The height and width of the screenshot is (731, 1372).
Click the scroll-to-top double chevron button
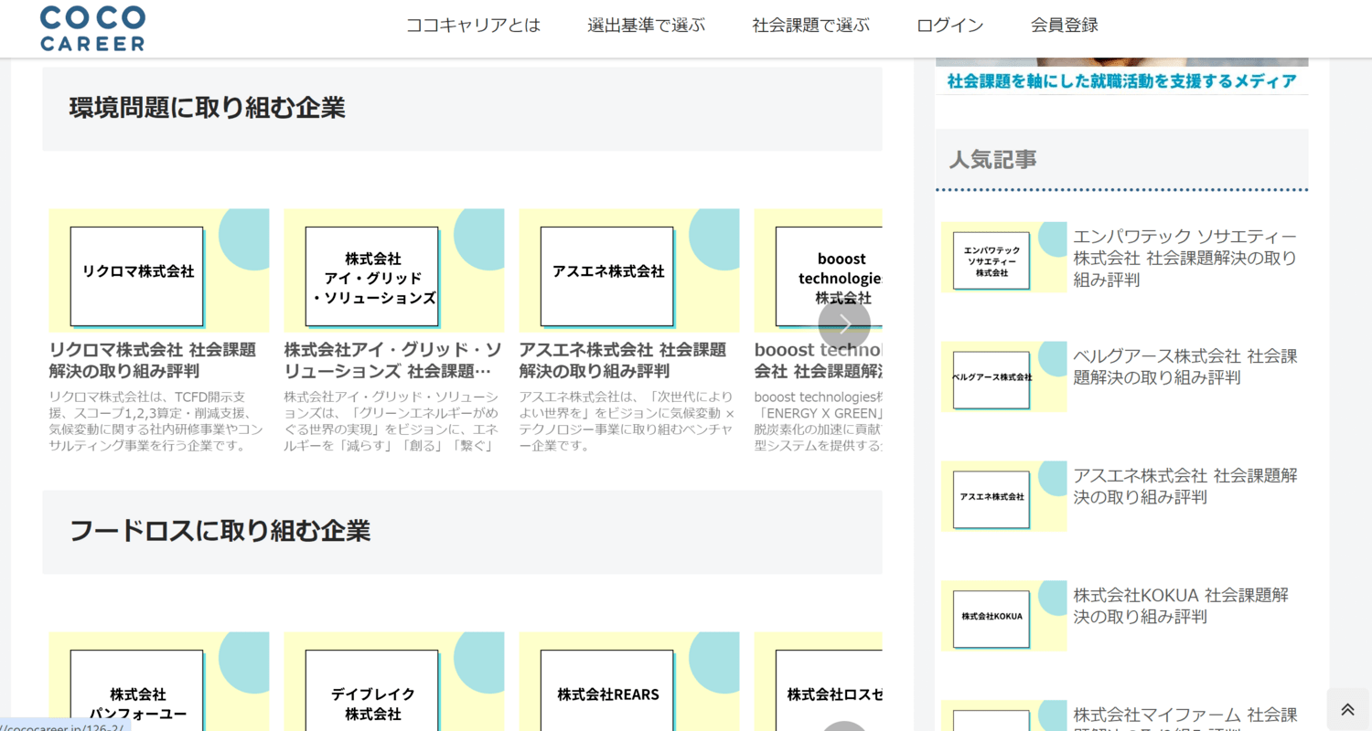tap(1347, 709)
